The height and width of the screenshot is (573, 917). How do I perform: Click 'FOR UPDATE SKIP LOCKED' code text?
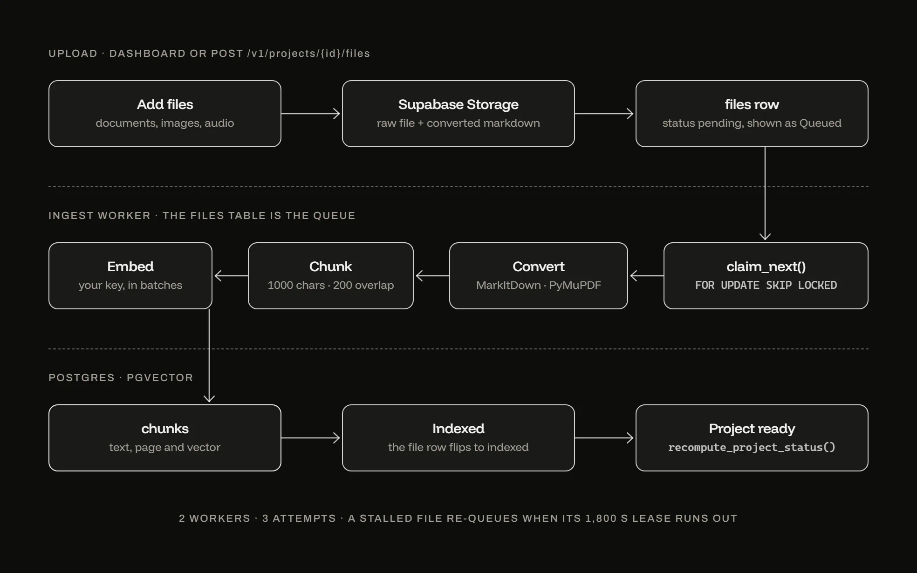click(x=766, y=285)
